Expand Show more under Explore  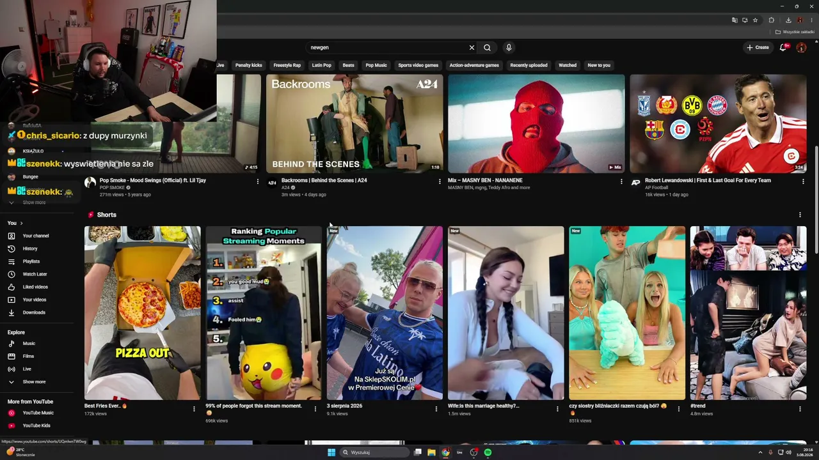point(34,382)
